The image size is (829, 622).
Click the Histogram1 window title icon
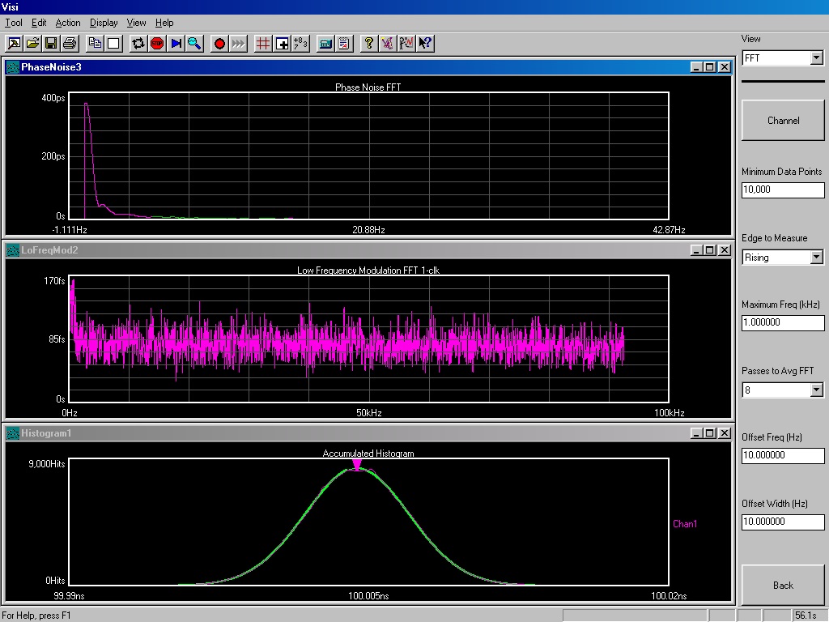point(13,433)
